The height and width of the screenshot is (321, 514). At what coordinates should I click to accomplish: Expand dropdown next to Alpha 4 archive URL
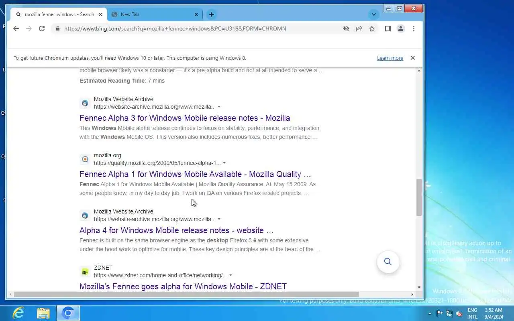point(219,219)
